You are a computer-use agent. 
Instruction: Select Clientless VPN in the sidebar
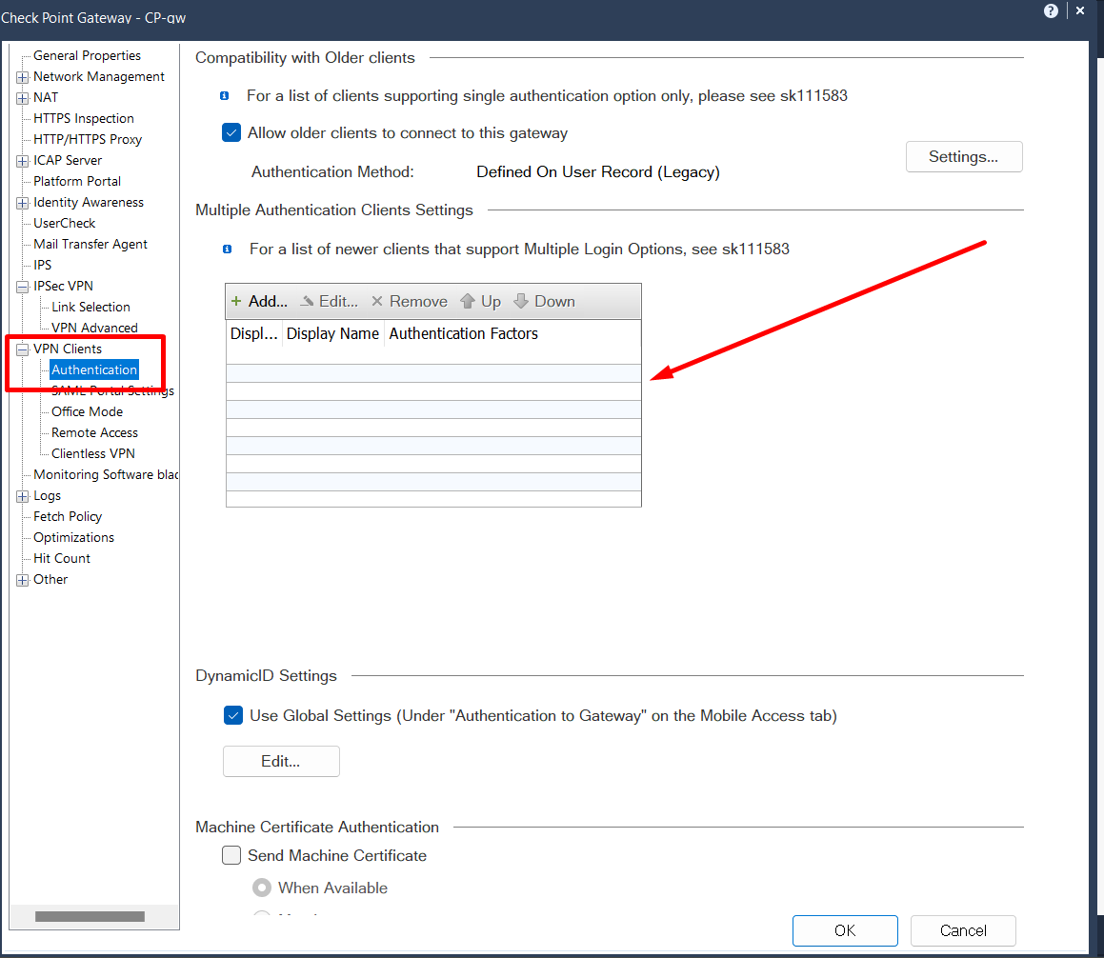(93, 453)
